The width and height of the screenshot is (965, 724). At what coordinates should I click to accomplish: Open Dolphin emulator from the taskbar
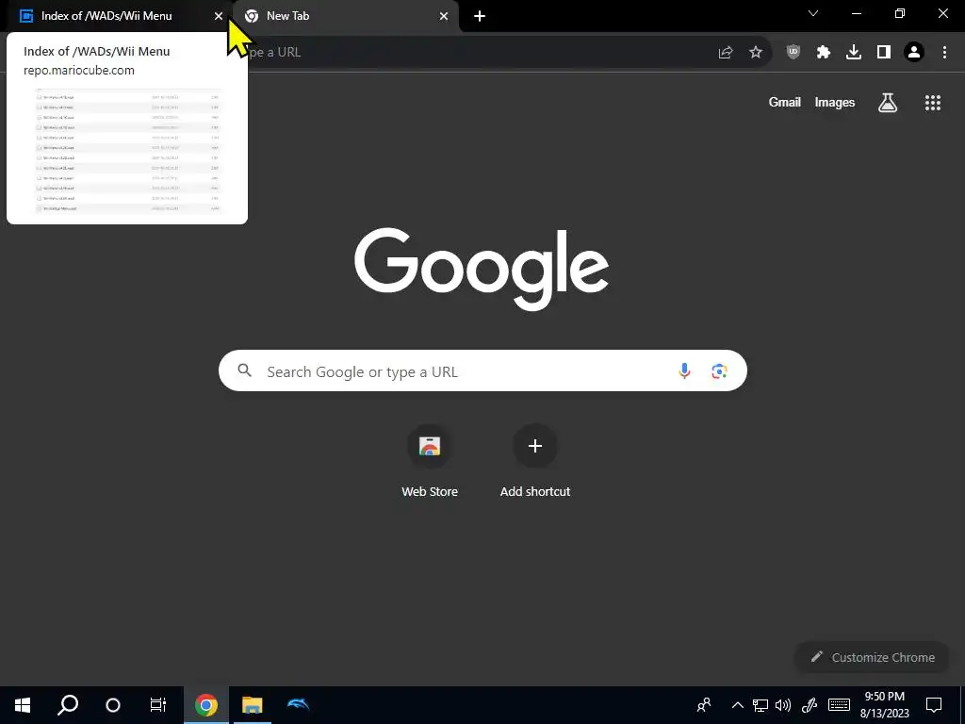click(298, 705)
